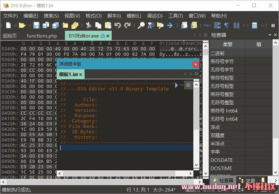Image resolution: width=279 pixels, height=194 pixels.
Task: Click template editor vertical scrollbar down arrow
Action: click(196, 165)
